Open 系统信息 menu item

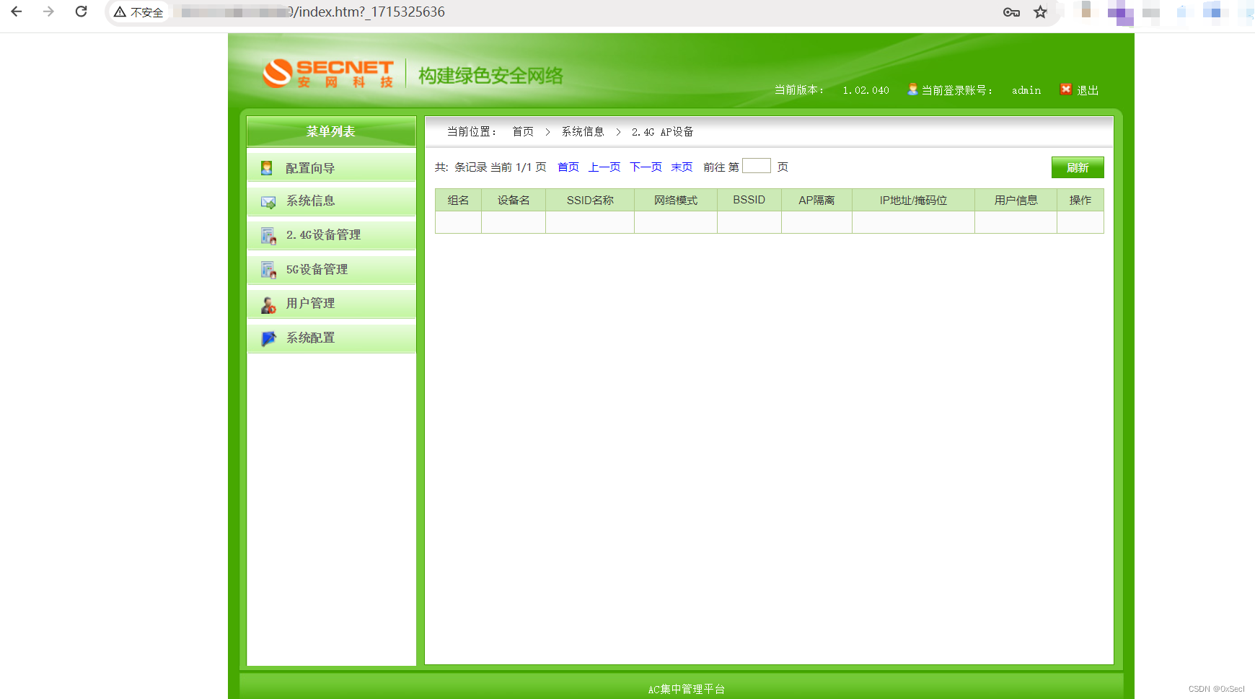pos(331,201)
